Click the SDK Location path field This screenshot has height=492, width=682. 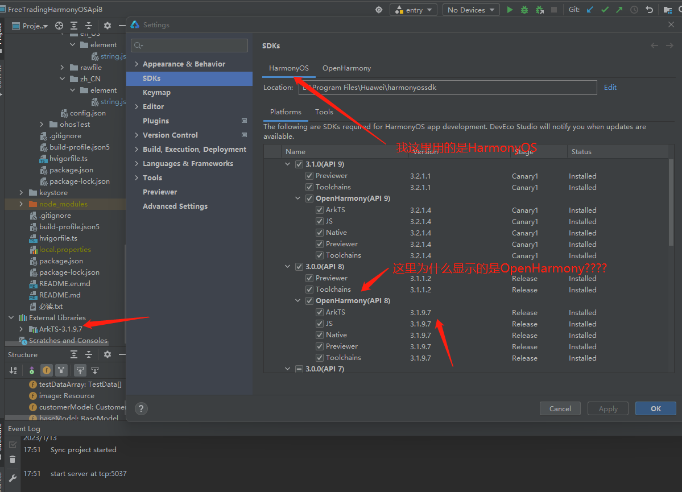click(448, 88)
